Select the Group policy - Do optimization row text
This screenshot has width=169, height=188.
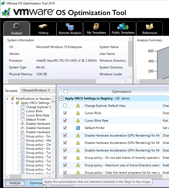(x=122, y=158)
